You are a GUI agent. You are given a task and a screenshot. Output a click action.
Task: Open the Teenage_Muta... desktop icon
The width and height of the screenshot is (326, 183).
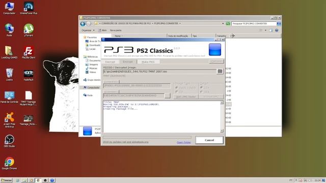(29, 120)
